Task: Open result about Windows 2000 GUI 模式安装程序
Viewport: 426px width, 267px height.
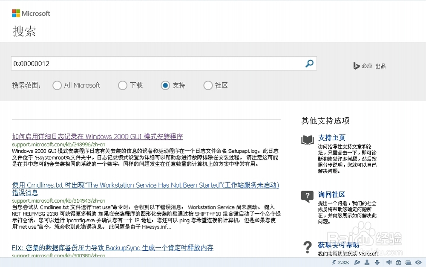Action: point(98,136)
